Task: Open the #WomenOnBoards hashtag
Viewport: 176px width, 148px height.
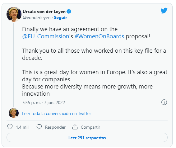Action: 100,36
